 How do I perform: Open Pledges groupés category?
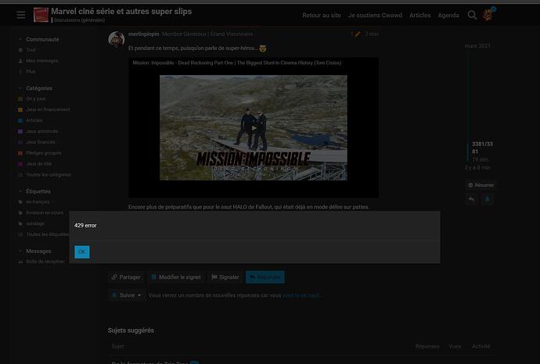[40, 153]
